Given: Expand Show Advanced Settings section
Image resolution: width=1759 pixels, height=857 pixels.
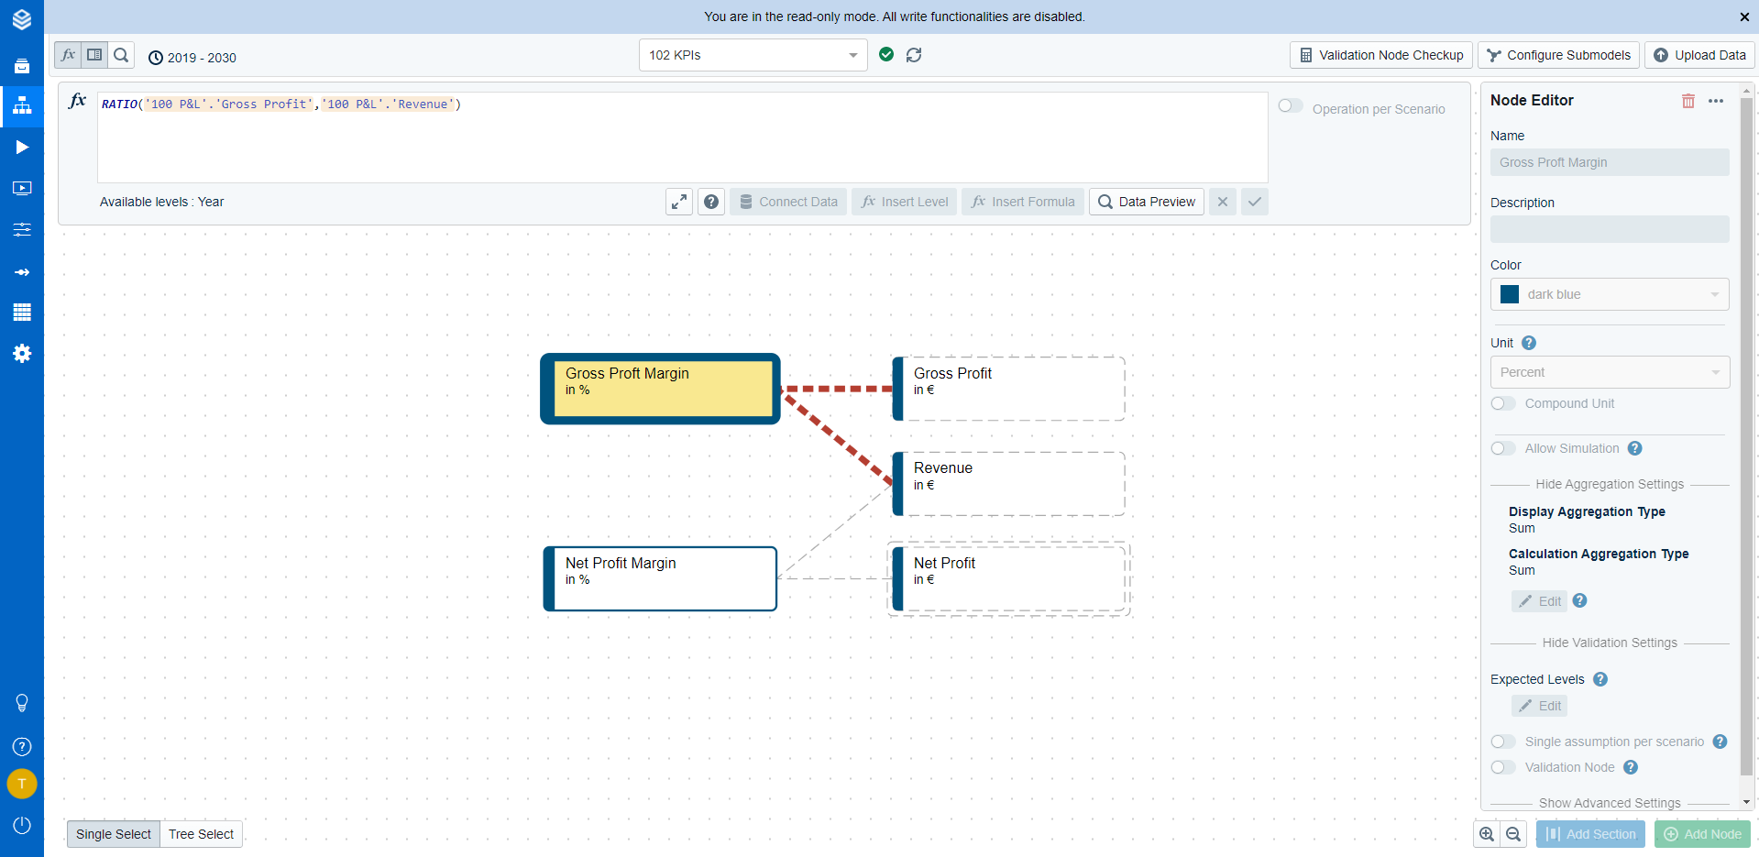Looking at the screenshot, I should pos(1610,803).
